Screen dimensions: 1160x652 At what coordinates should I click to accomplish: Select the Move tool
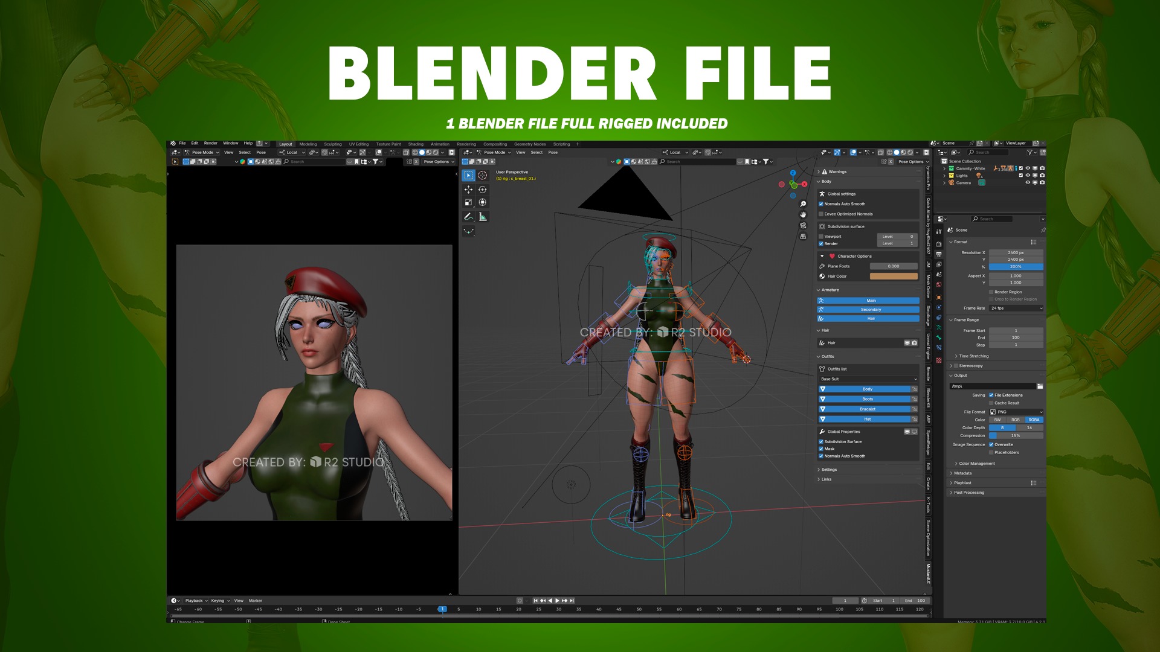click(x=468, y=190)
